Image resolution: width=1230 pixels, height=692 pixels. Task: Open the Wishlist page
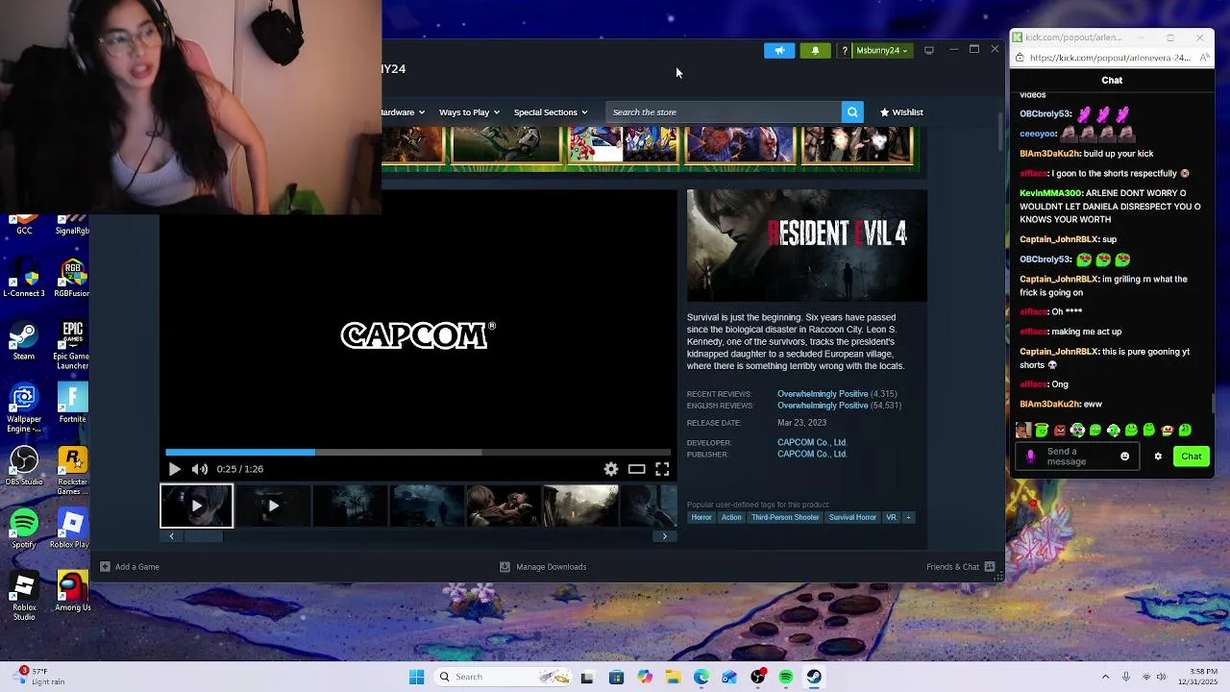(x=901, y=112)
